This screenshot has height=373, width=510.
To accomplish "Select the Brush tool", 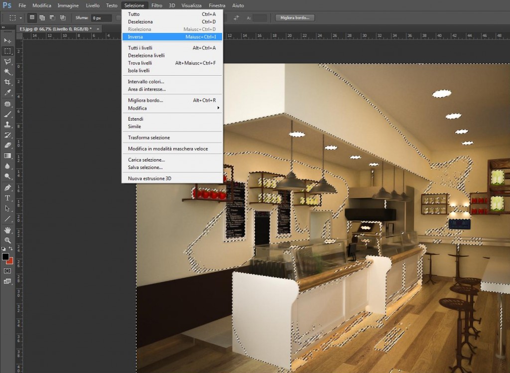I will (7, 114).
